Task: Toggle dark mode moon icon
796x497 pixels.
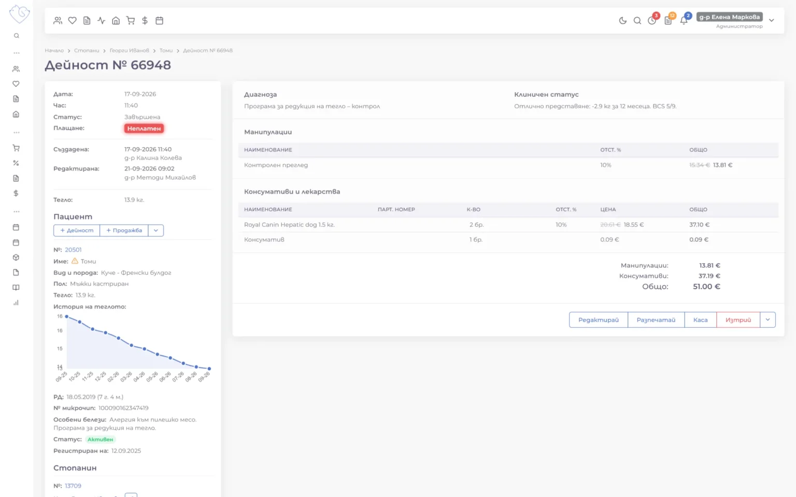Action: click(x=622, y=21)
